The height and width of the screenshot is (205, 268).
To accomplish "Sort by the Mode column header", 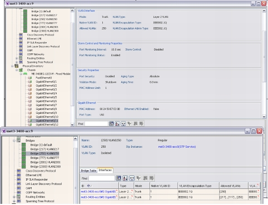I will (x=142, y=186).
